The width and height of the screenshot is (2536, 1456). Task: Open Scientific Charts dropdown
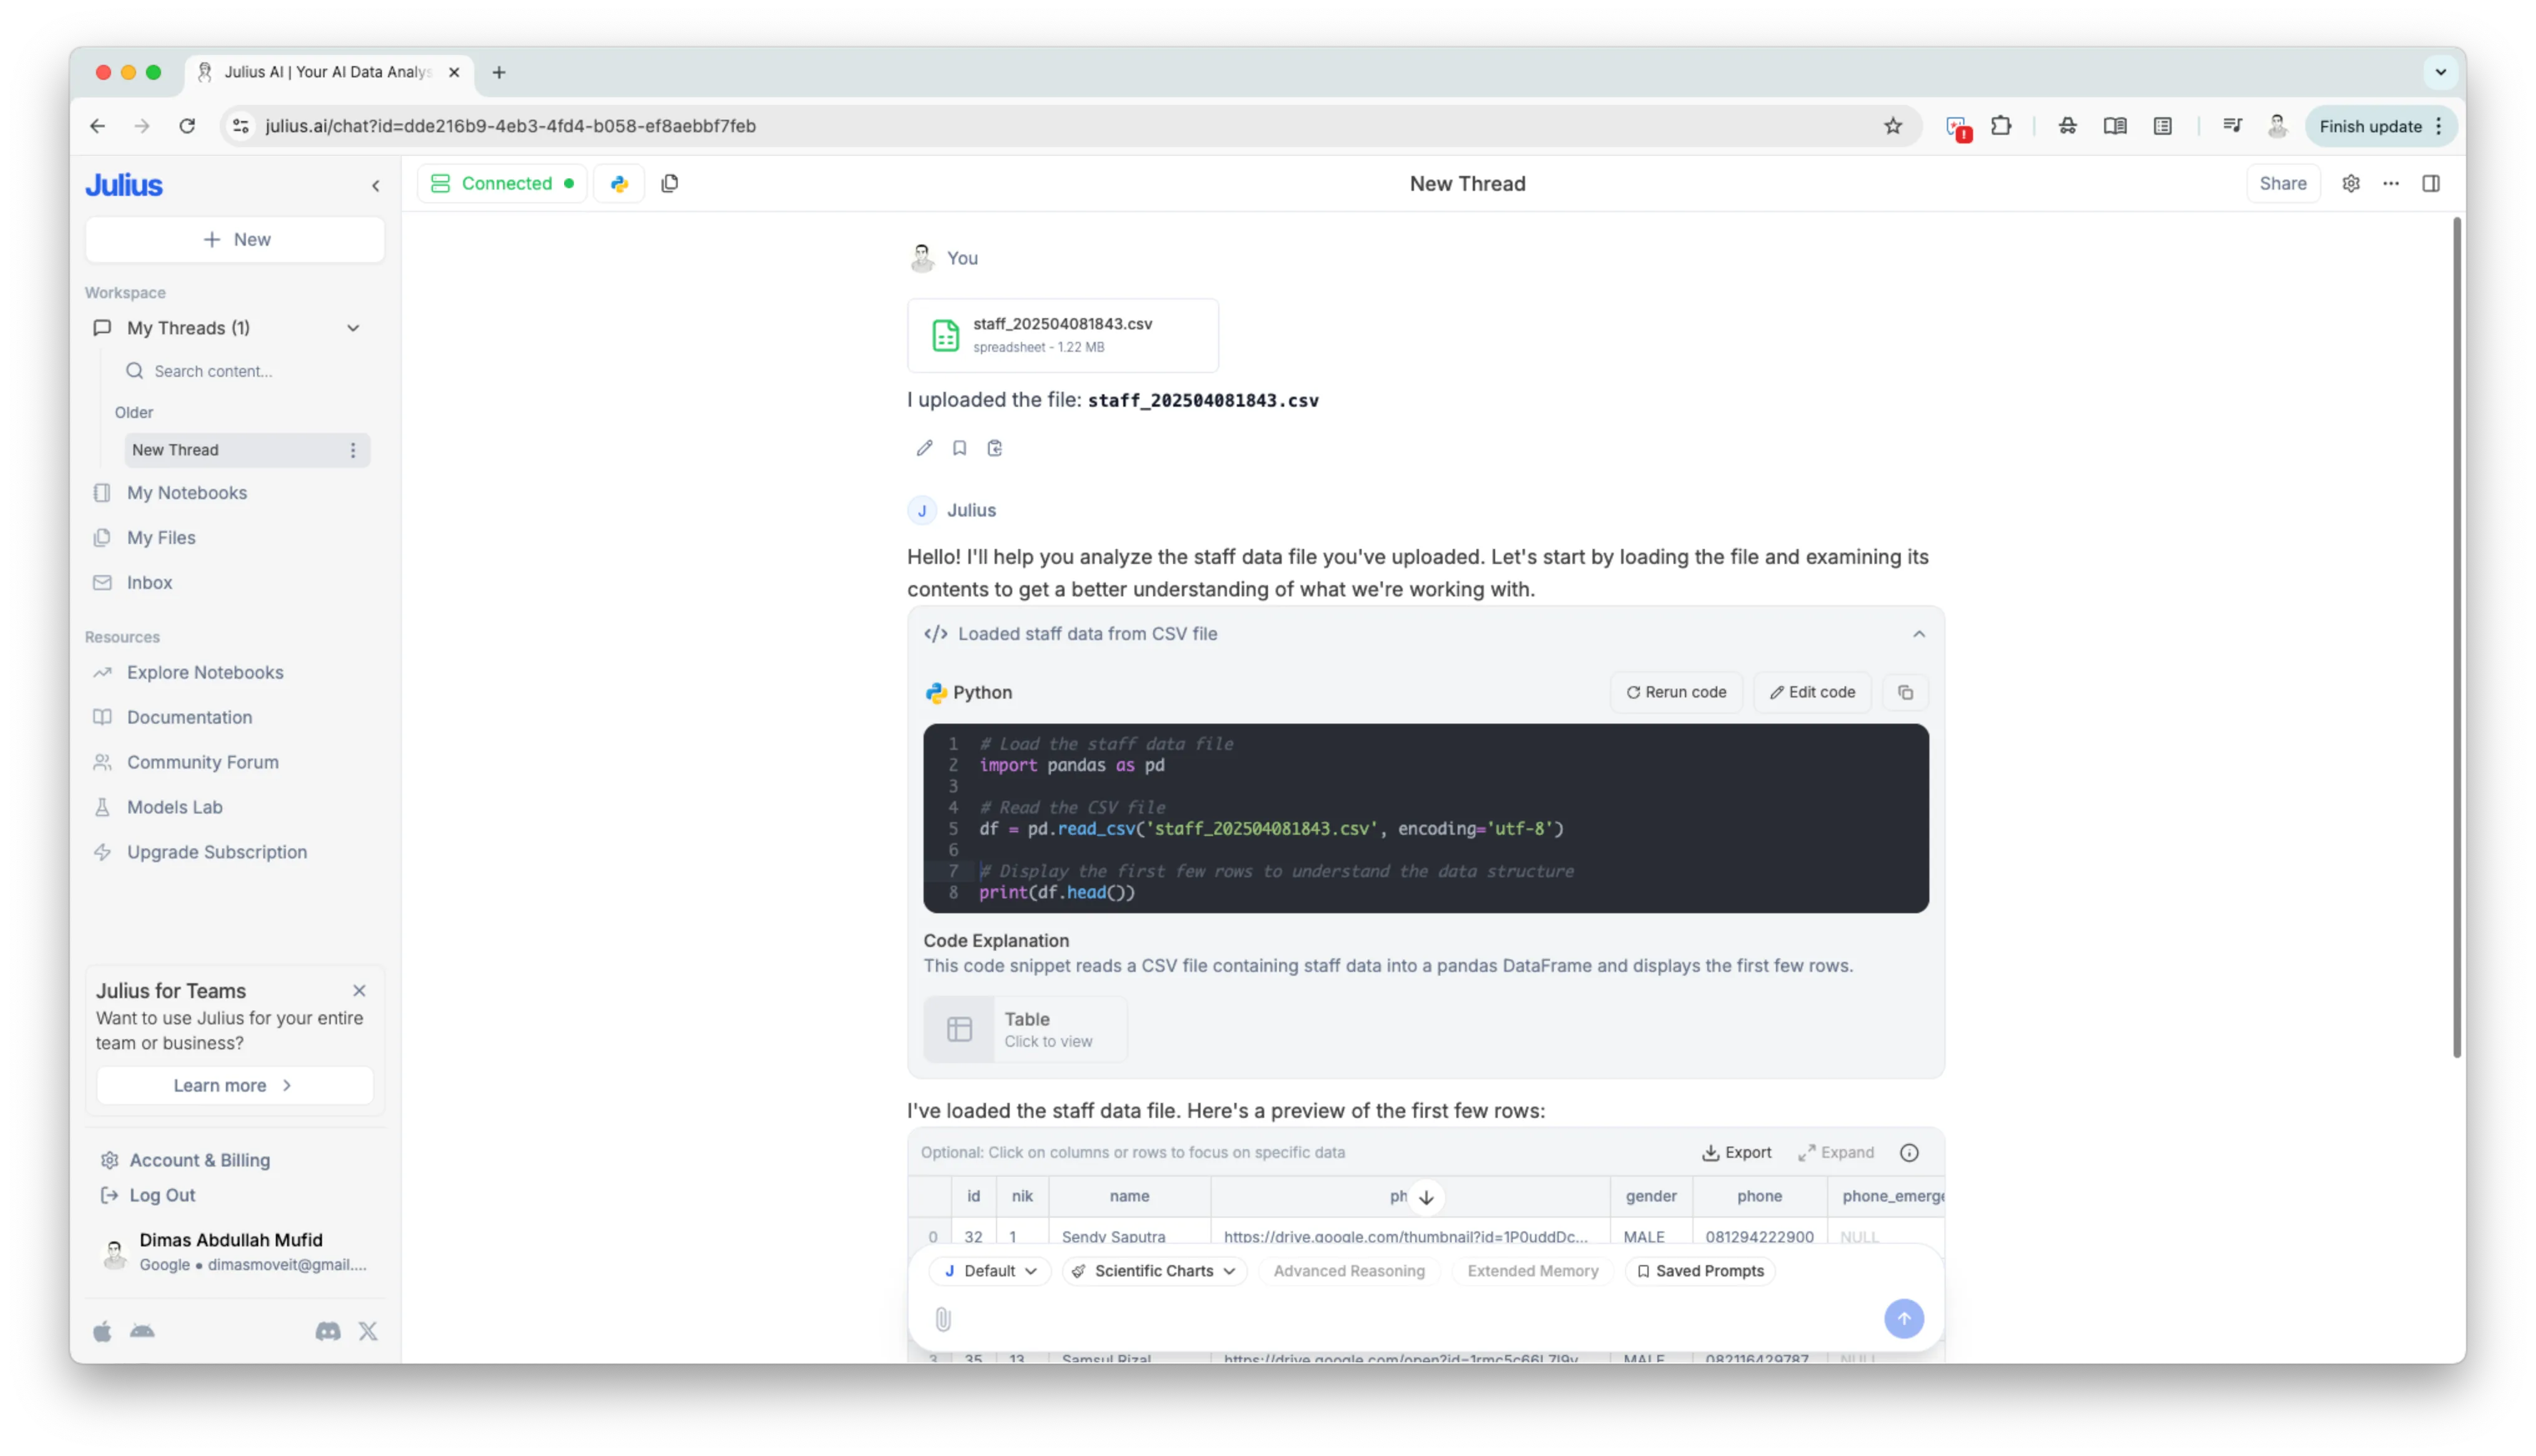pos(1153,1271)
